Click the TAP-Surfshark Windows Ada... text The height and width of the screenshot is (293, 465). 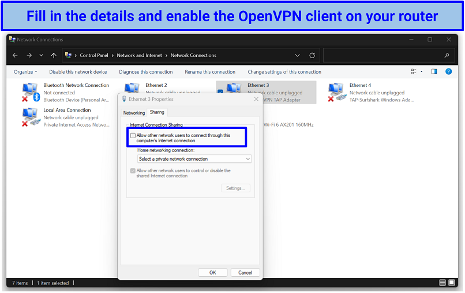point(381,100)
